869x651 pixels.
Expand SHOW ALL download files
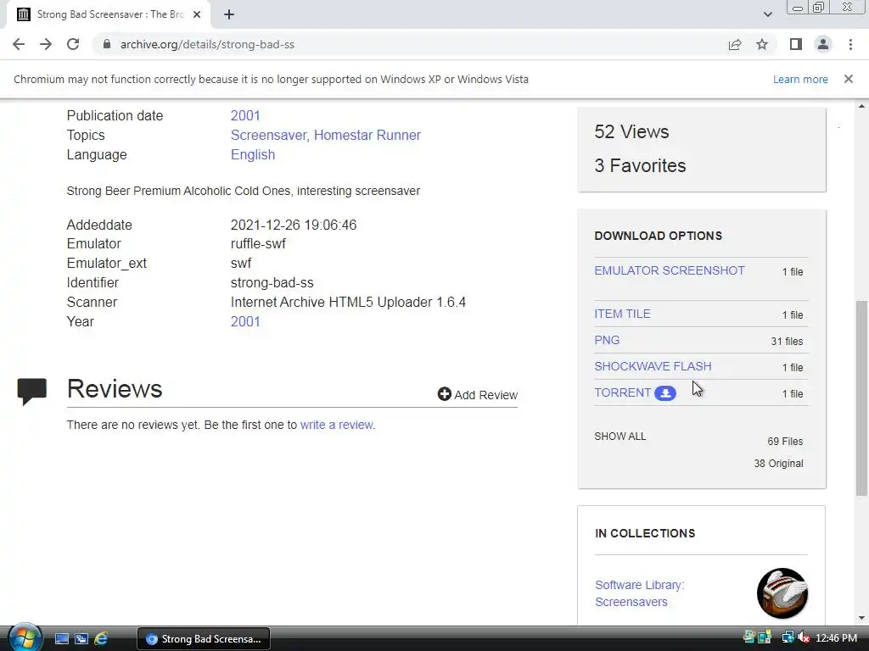point(620,437)
